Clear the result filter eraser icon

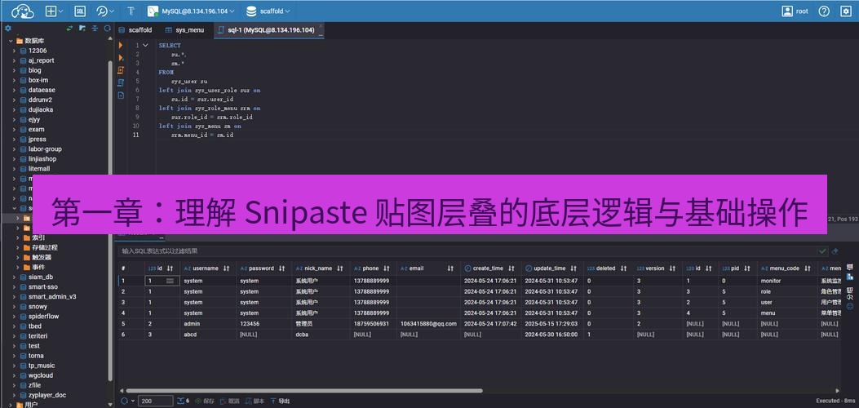pyautogui.click(x=835, y=251)
